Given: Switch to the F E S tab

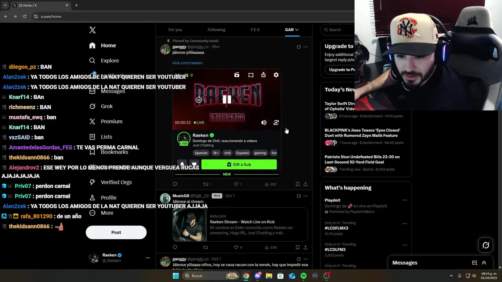Looking at the screenshot, I should pyautogui.click(x=255, y=30).
